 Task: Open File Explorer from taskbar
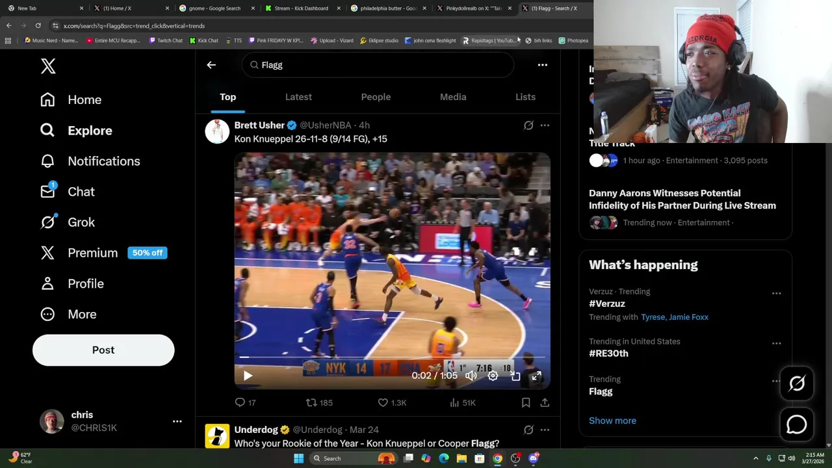[461, 458]
